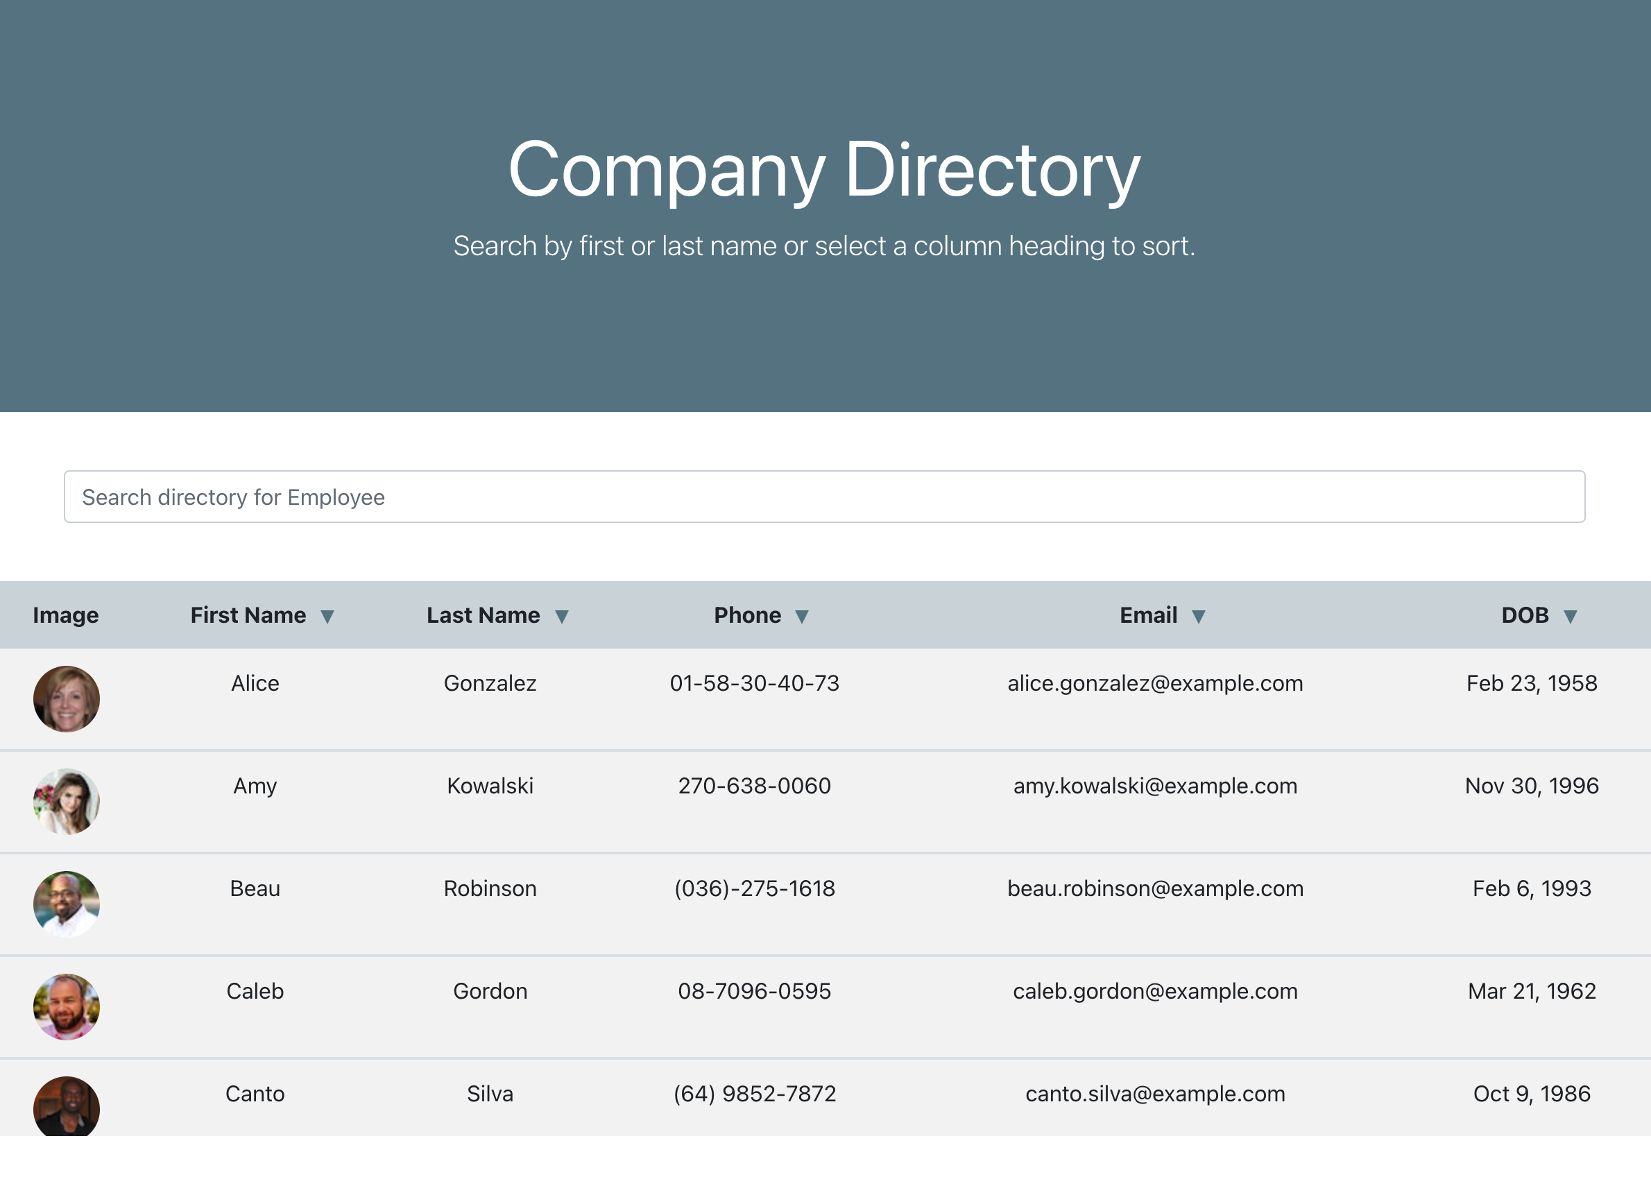Click the DOB sort arrow

tap(1571, 617)
